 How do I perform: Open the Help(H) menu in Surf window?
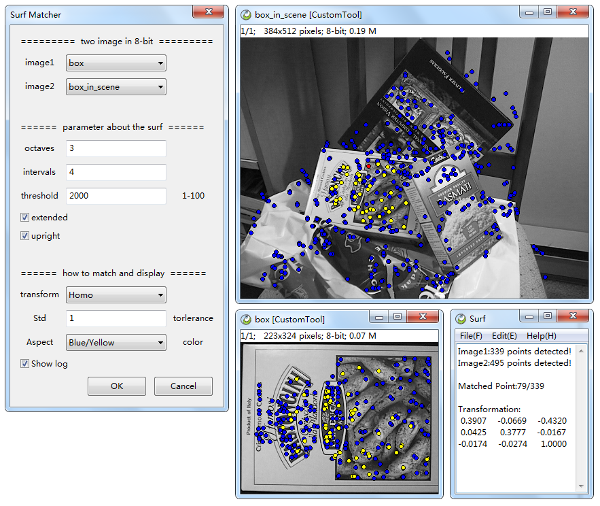(x=541, y=336)
